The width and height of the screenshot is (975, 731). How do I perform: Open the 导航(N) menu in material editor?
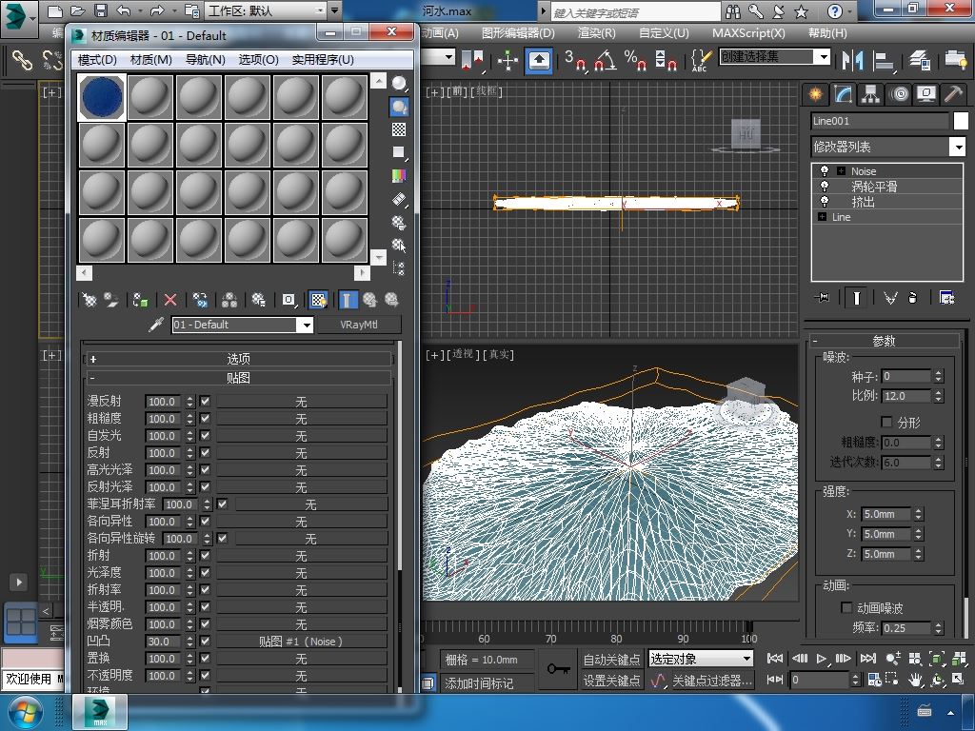click(205, 59)
